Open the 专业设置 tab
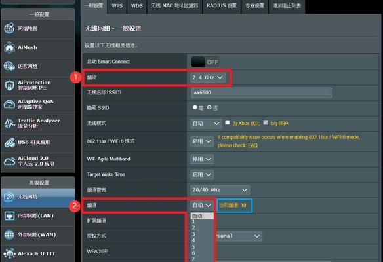Viewport: 383px width, 262px height. click(254, 6)
